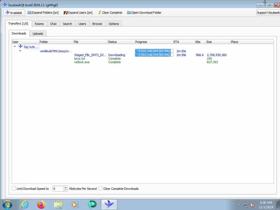This screenshot has width=280, height=210.
Task: Click the taskbar clock 6:28 AM
Action: 266,203
